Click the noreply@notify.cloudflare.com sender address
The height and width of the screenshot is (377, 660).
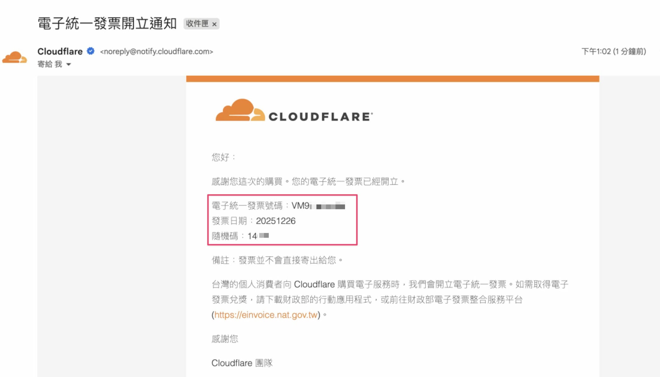coord(156,52)
